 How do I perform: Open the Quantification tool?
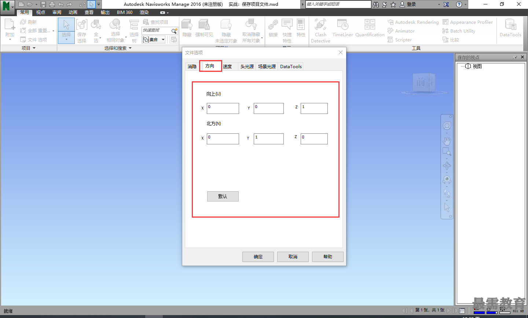click(x=370, y=29)
